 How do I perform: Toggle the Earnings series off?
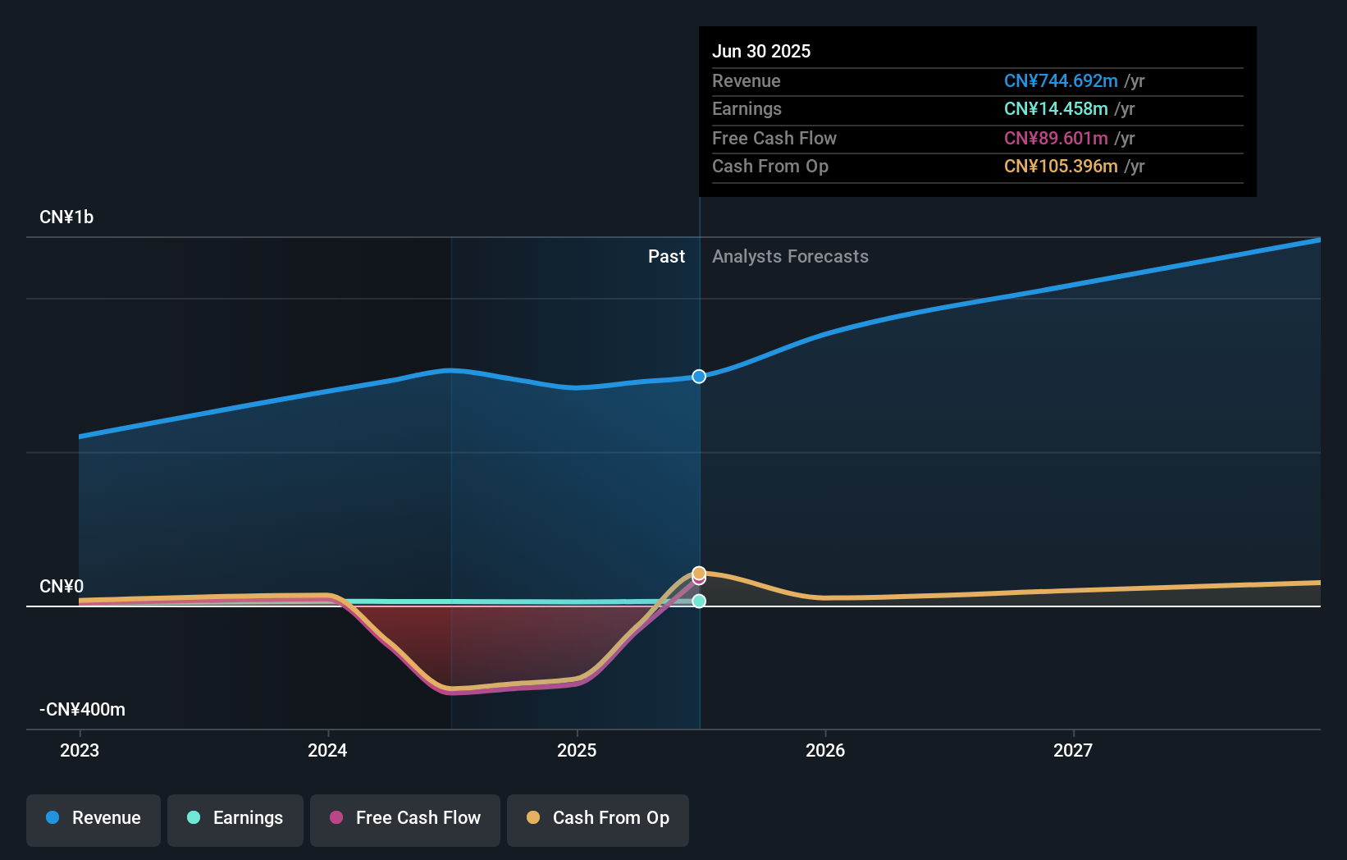(x=235, y=818)
